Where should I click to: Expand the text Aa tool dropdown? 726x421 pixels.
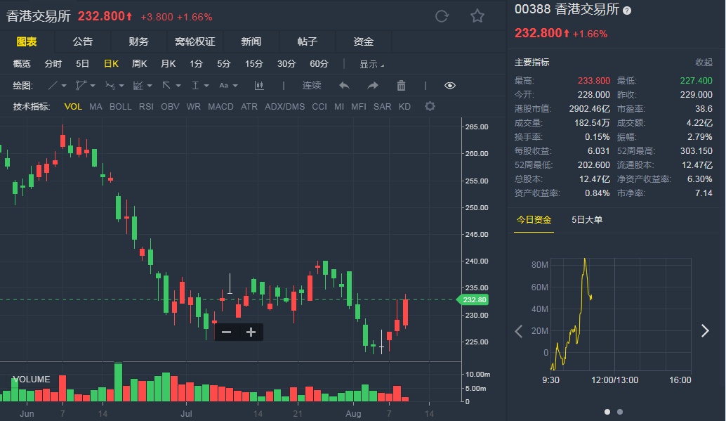click(228, 86)
